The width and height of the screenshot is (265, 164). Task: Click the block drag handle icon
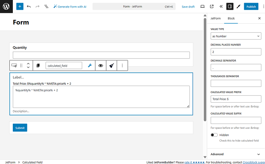[x=21, y=65]
